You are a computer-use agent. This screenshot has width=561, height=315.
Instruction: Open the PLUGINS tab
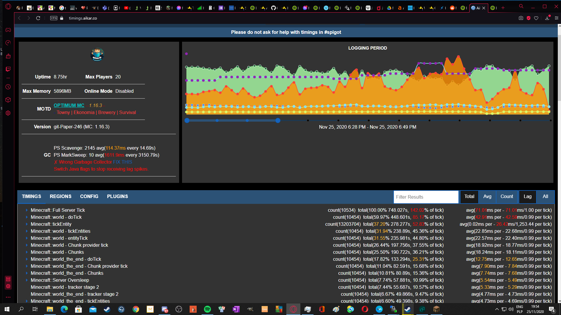117,197
